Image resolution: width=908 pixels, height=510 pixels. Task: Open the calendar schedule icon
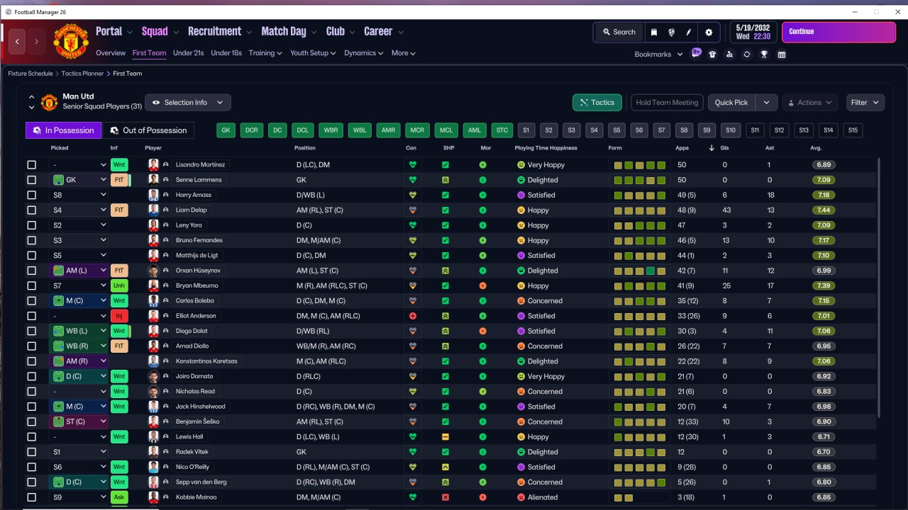coord(782,54)
